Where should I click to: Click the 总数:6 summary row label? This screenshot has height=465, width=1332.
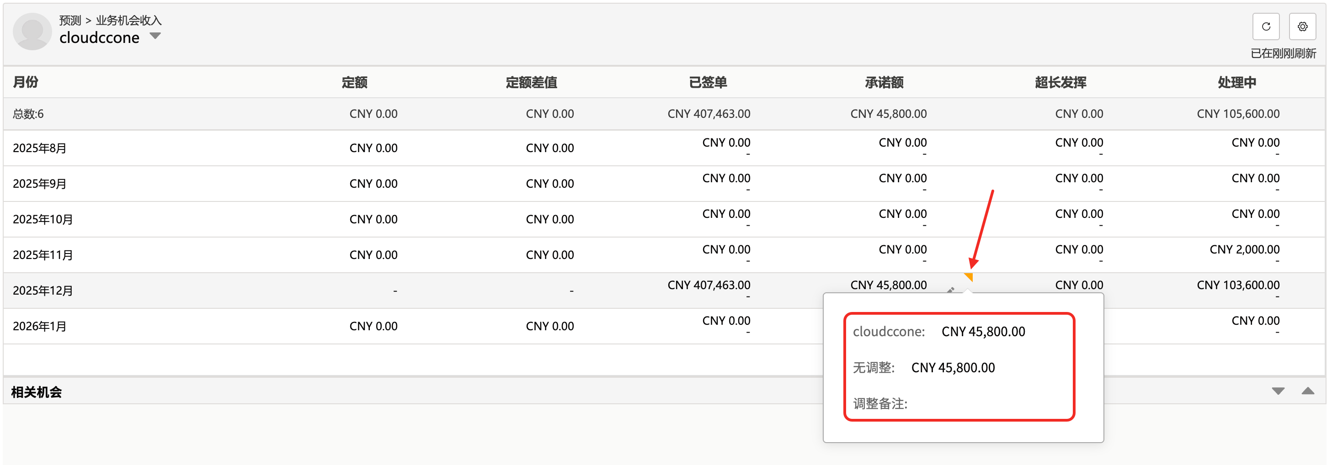coord(28,114)
